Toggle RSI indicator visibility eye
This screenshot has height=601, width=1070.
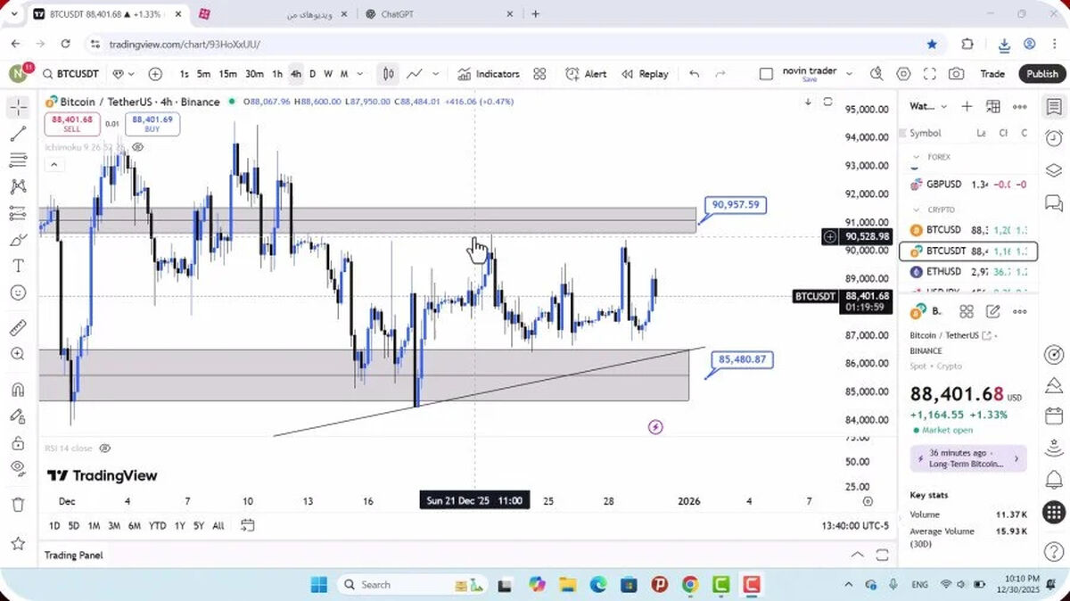104,448
